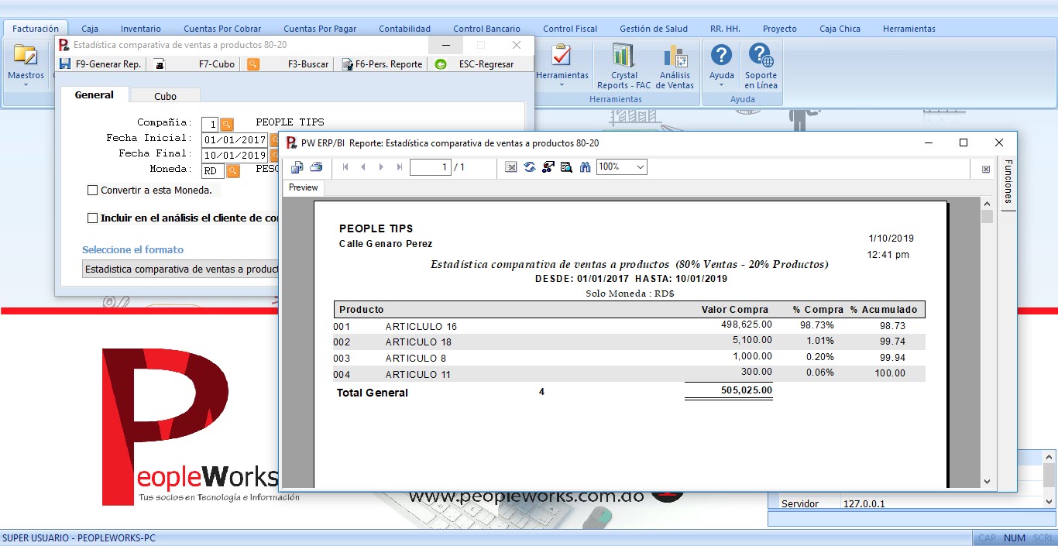
Task: Click the scroll-up arrow in the report viewer
Action: [987, 203]
